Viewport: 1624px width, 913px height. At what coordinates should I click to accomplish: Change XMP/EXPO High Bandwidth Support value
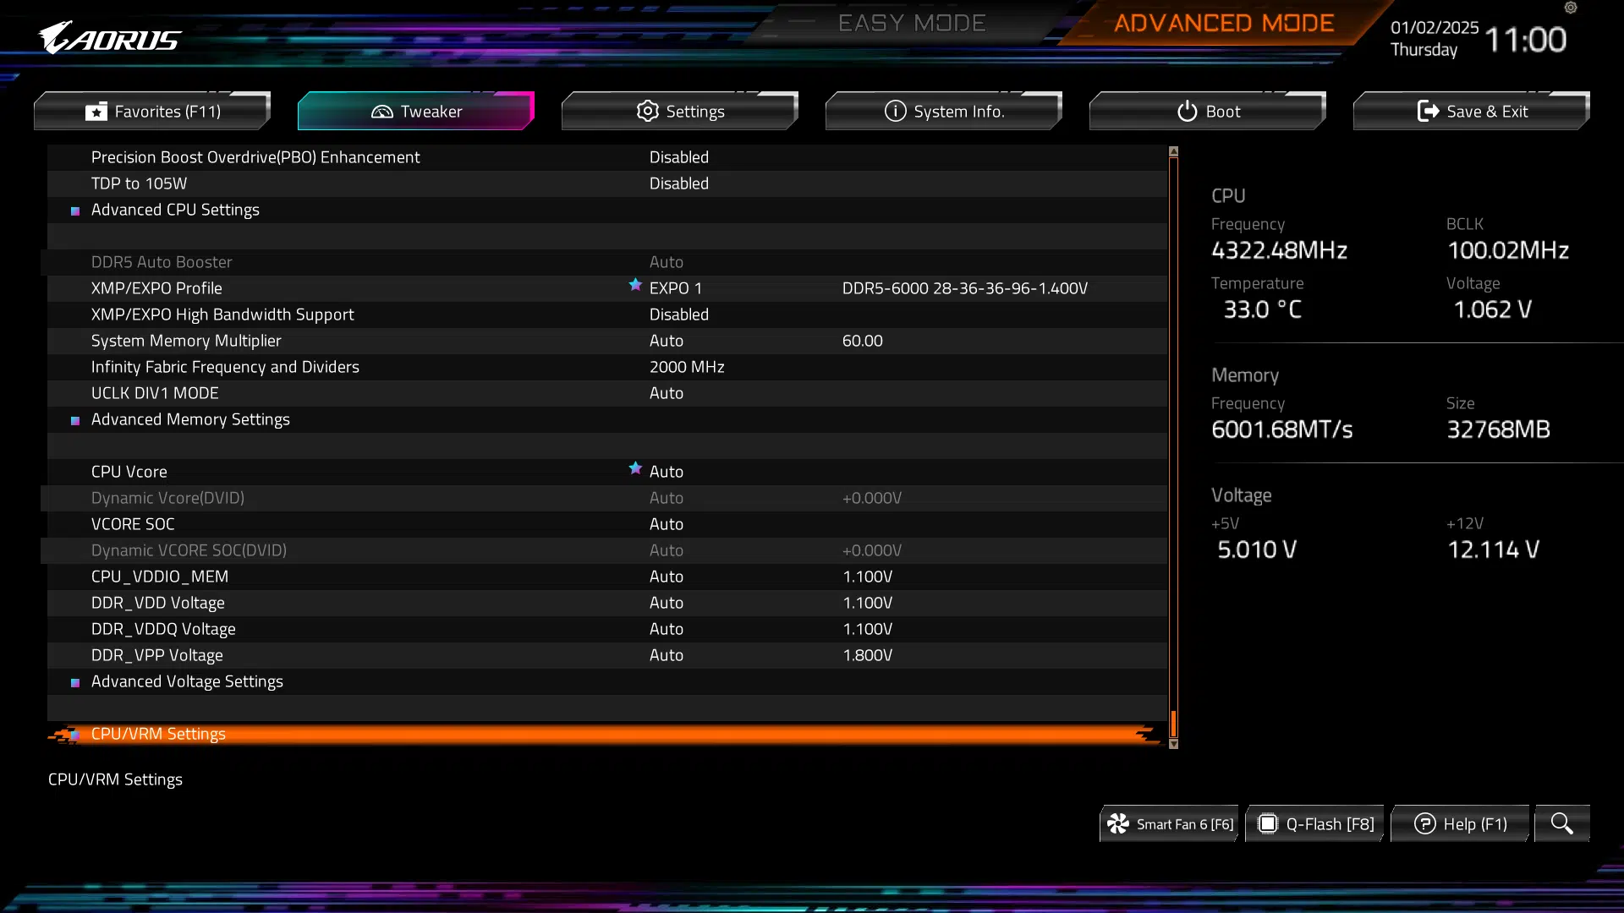click(x=678, y=314)
